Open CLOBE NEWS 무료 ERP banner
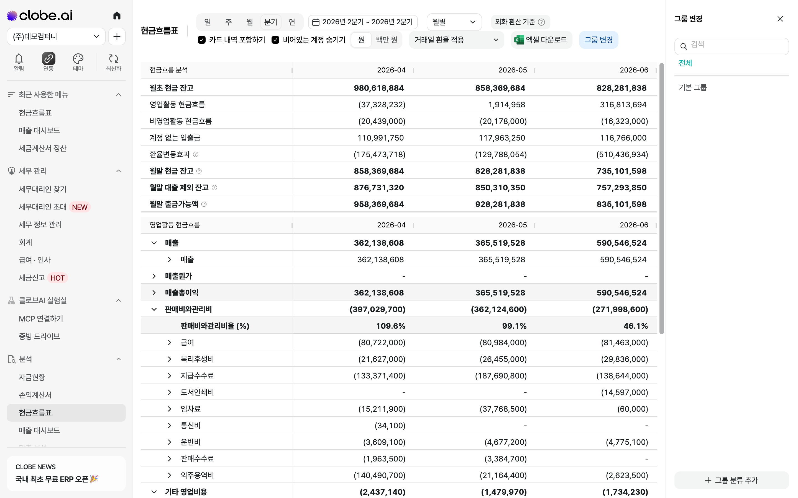 pos(66,473)
